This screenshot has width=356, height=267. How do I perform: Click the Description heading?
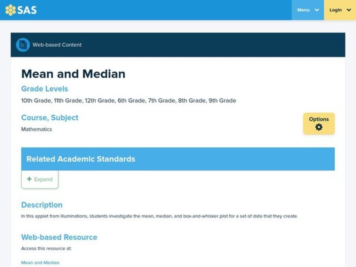tap(41, 205)
